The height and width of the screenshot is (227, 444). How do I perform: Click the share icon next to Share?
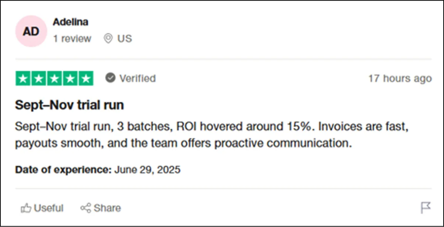(85, 208)
